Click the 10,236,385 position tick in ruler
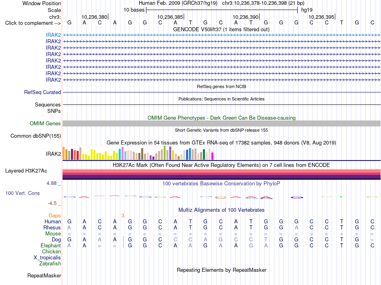The image size is (381, 285). point(170,17)
